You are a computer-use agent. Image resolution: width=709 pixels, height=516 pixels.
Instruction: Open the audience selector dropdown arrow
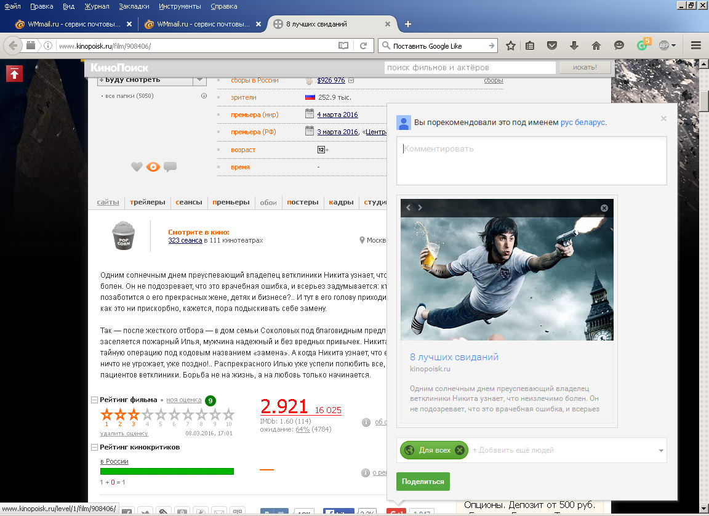pos(661,451)
